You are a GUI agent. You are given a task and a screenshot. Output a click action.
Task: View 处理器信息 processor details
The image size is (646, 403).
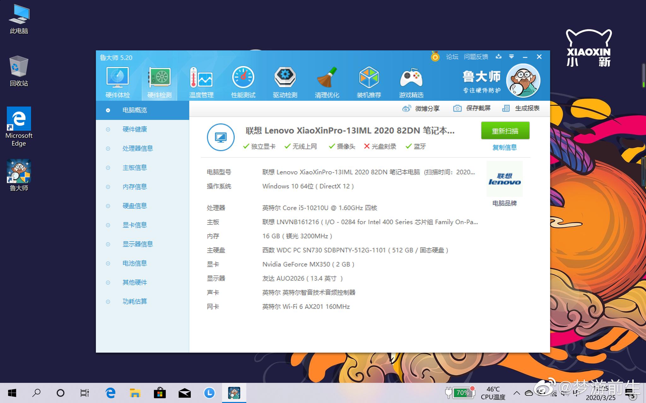[x=138, y=148]
